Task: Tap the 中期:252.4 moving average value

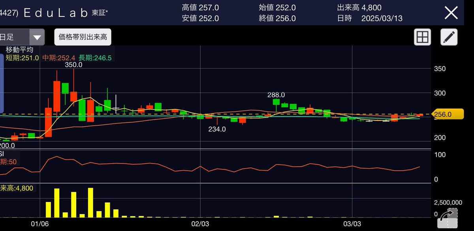Action: point(59,58)
